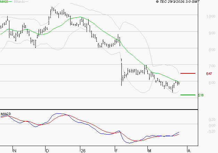The height and width of the screenshot is (153, 218).
Task: Click the MACD -020 scale label
Action: (x=211, y=131)
